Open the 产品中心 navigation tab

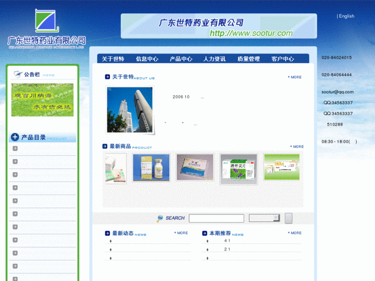pyautogui.click(x=181, y=59)
